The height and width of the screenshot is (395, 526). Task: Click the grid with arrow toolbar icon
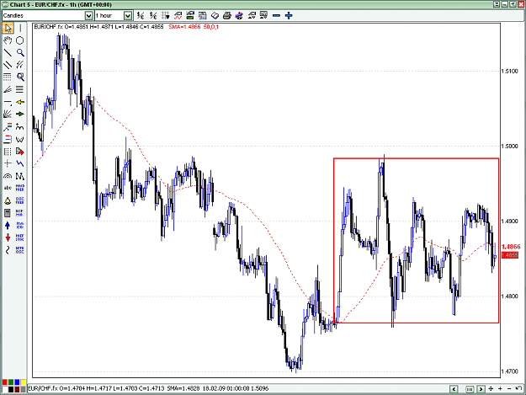(x=166, y=15)
